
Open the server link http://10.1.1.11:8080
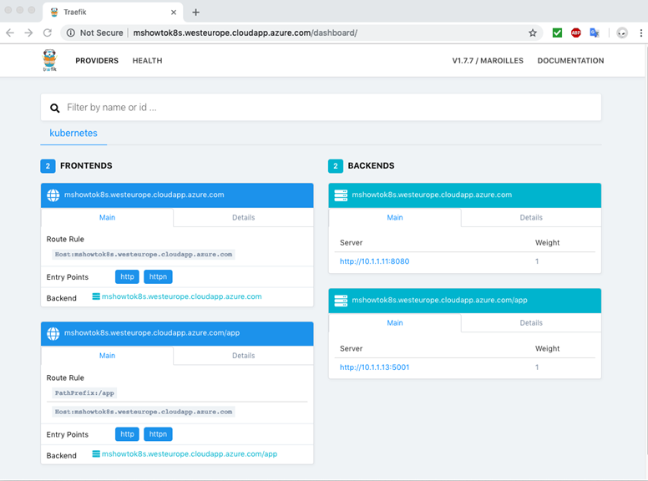pyautogui.click(x=374, y=261)
